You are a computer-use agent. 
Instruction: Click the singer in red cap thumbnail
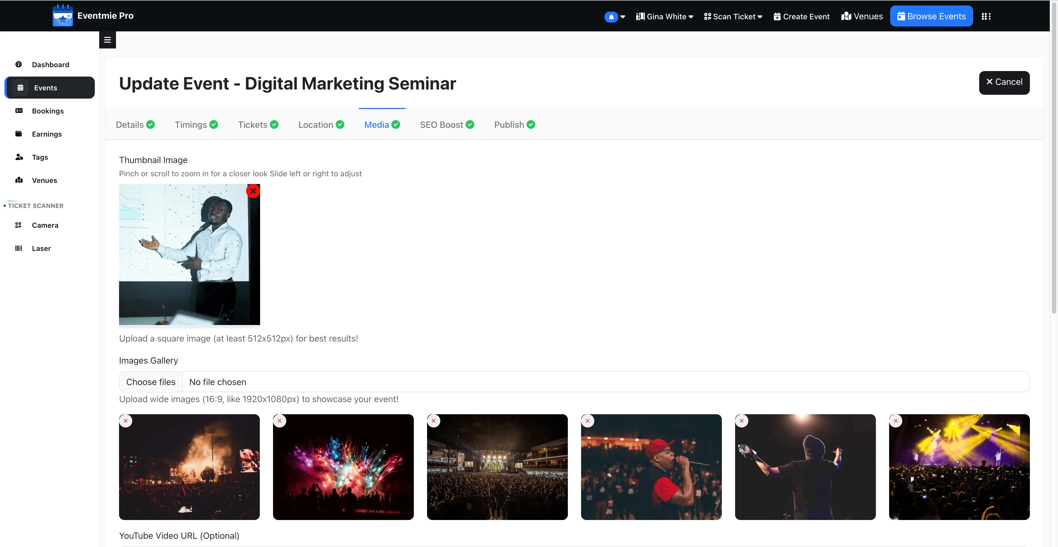651,467
